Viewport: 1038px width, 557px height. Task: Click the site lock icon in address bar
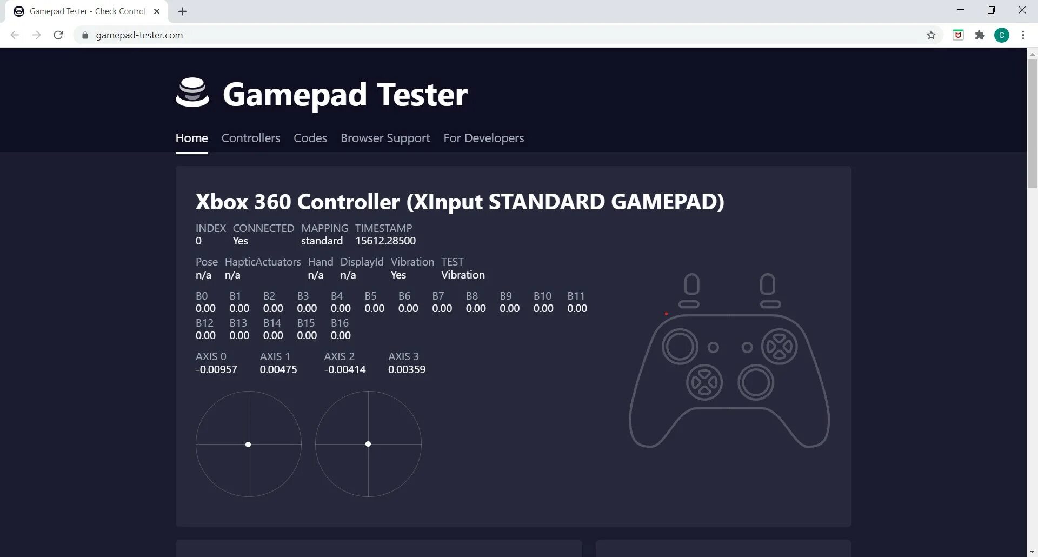pyautogui.click(x=85, y=35)
